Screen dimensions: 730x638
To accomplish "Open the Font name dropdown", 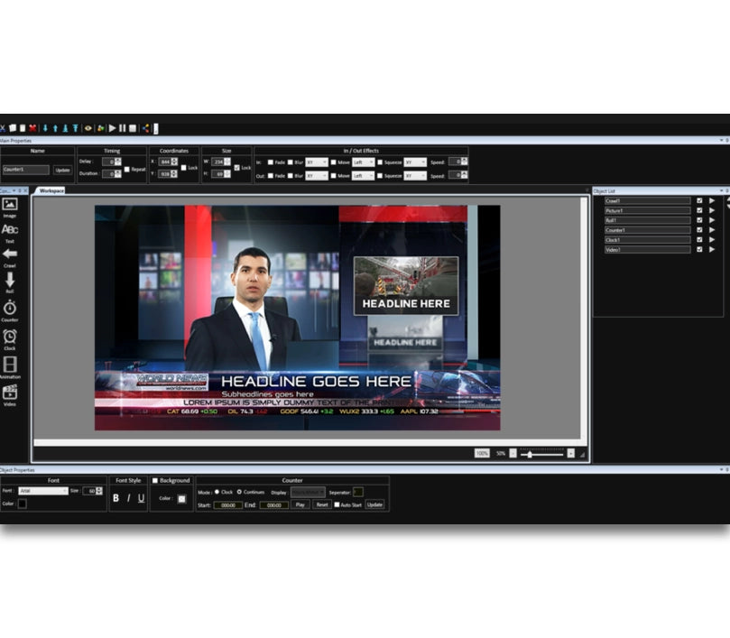I will tap(43, 491).
